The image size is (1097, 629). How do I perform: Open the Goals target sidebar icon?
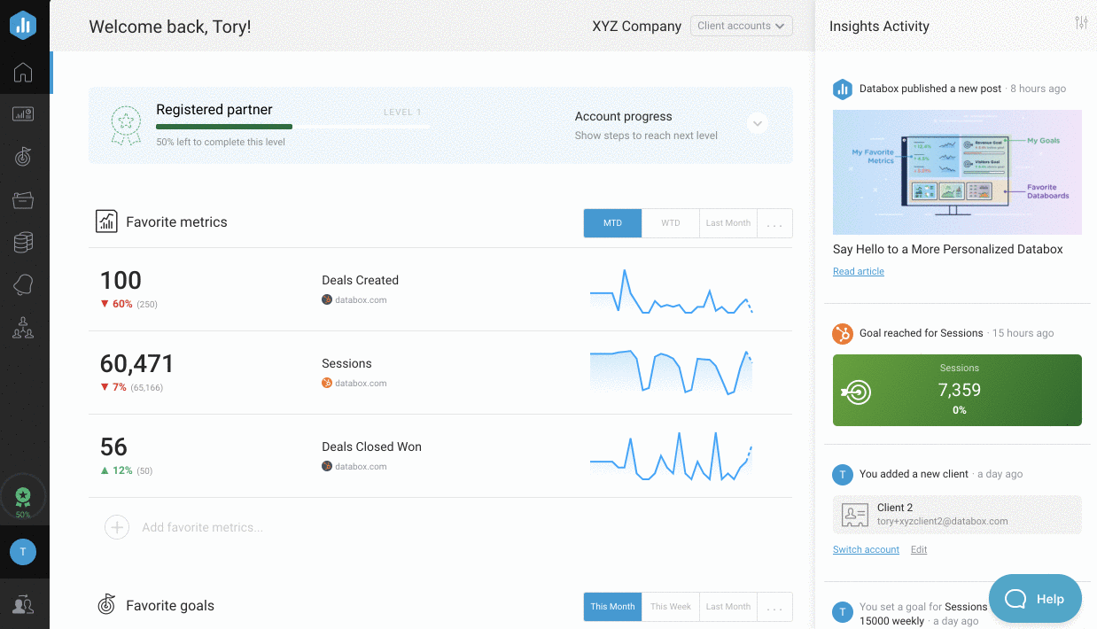(23, 157)
